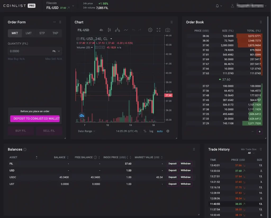Select the MKT order type tab
Screen dimensions: 271x218
pyautogui.click(x=15, y=33)
